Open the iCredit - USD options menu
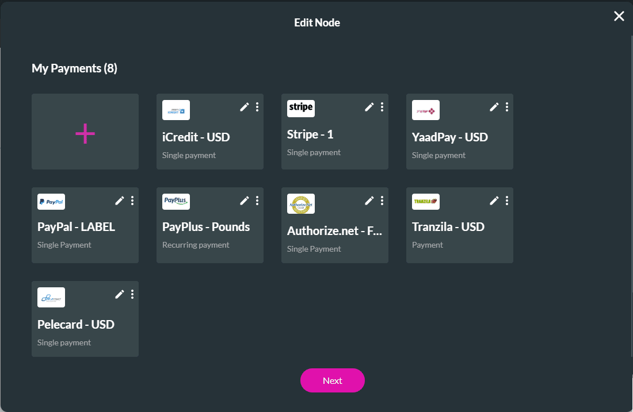This screenshot has width=633, height=412. 257,107
